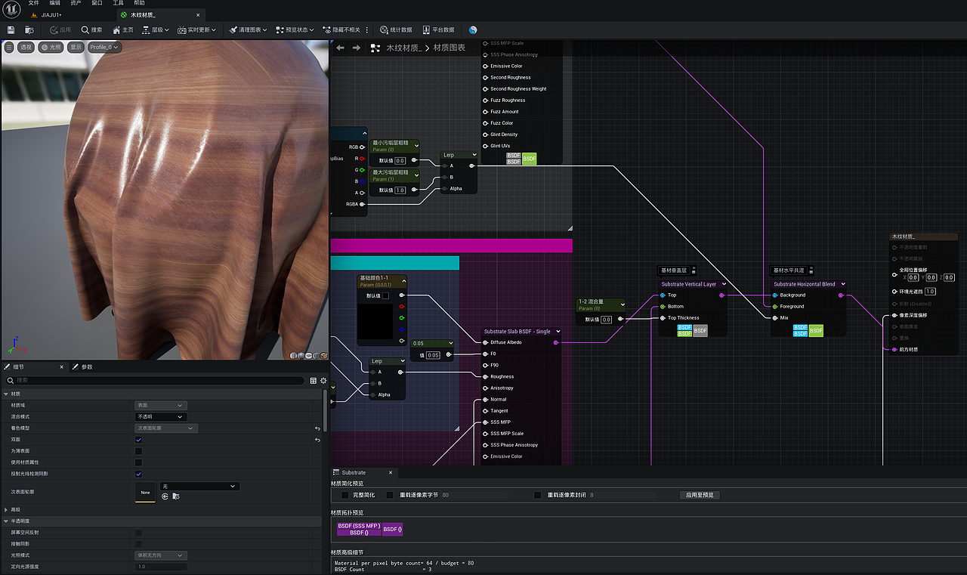This screenshot has width=967, height=575.
Task: Enable the 重载逐像素封闭 override checkbox
Action: (538, 495)
